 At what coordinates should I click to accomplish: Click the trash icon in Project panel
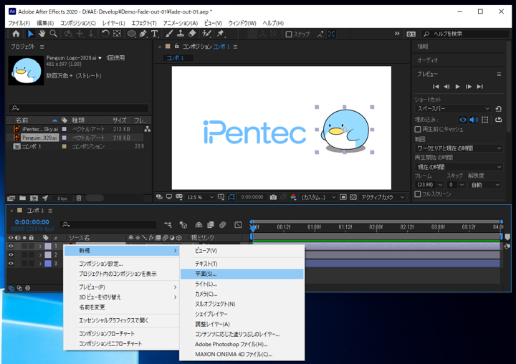tap(79, 198)
